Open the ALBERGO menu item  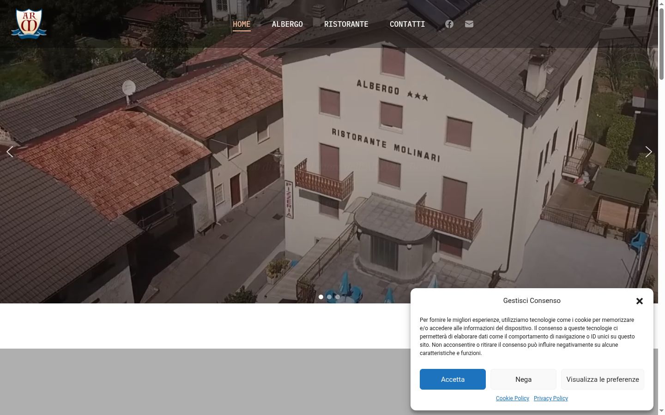287,24
